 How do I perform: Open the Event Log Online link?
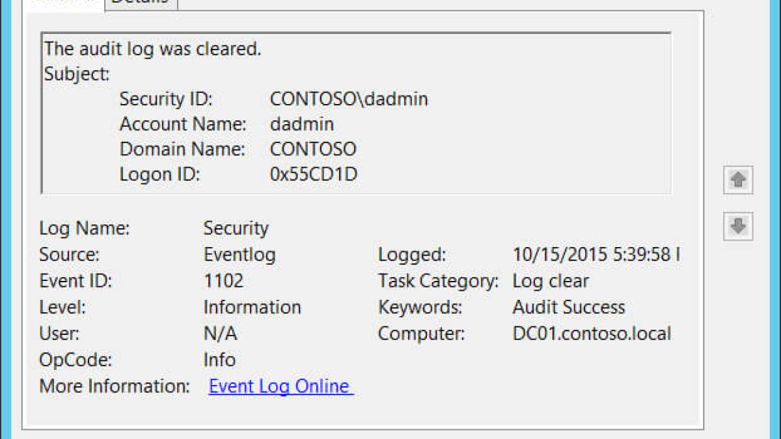pos(281,386)
